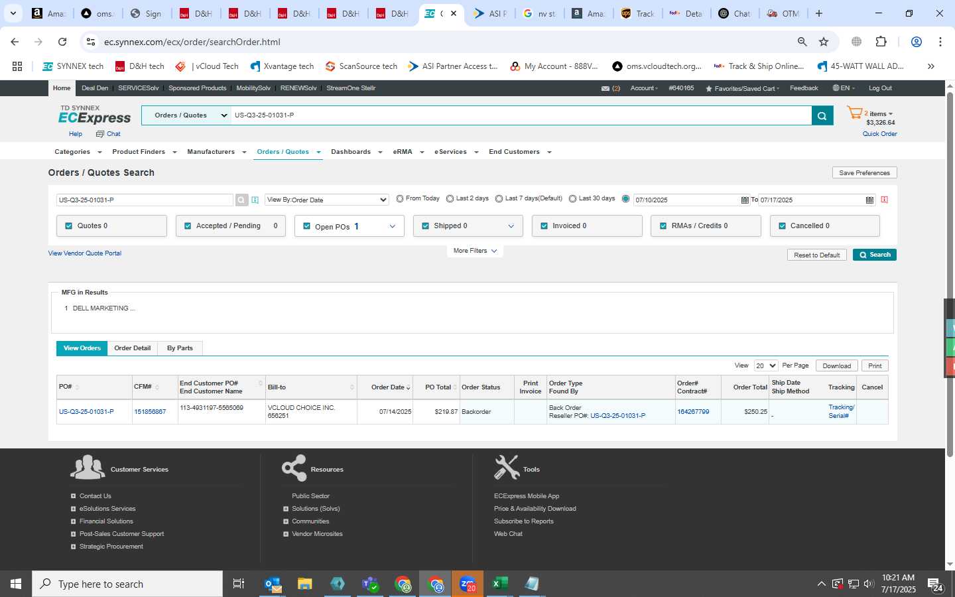Click the green Search button

pyautogui.click(x=874, y=255)
